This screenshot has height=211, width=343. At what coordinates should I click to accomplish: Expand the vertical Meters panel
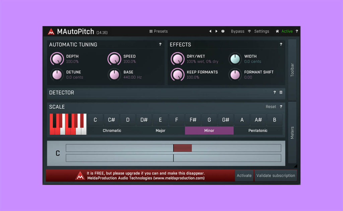[292, 133]
